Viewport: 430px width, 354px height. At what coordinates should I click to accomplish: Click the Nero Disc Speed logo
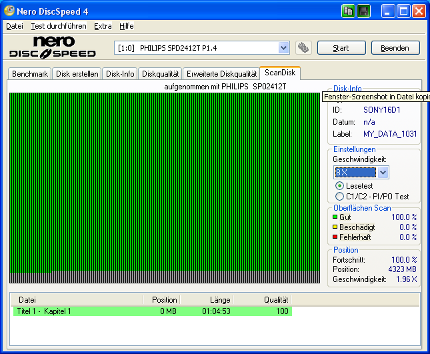55,47
